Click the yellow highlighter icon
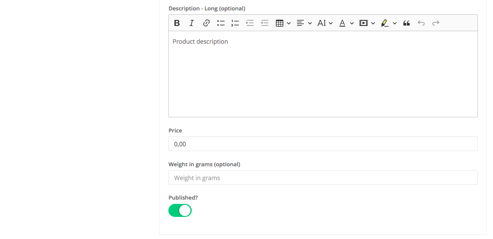This screenshot has height=239, width=493. coord(384,23)
